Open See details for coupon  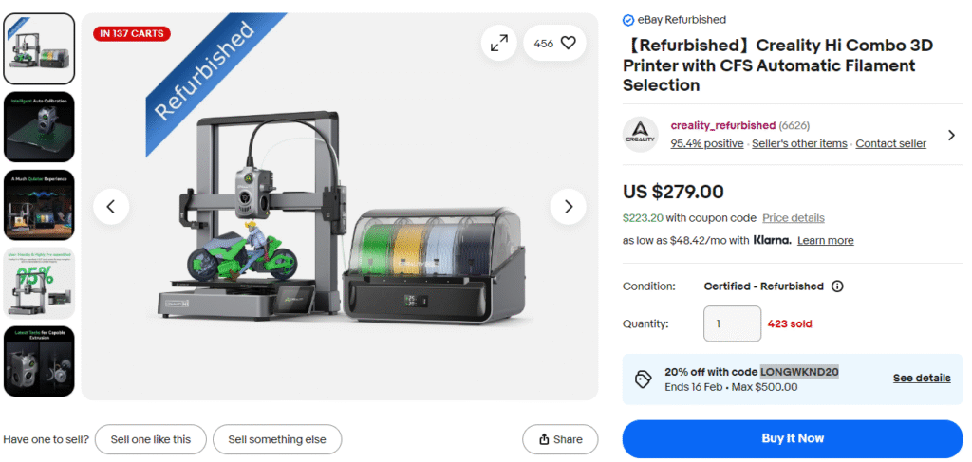pos(921,378)
